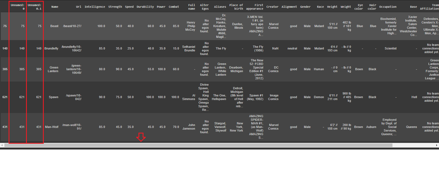
Task: Click the 'Intelligence' column header
Action: coord(95,7)
